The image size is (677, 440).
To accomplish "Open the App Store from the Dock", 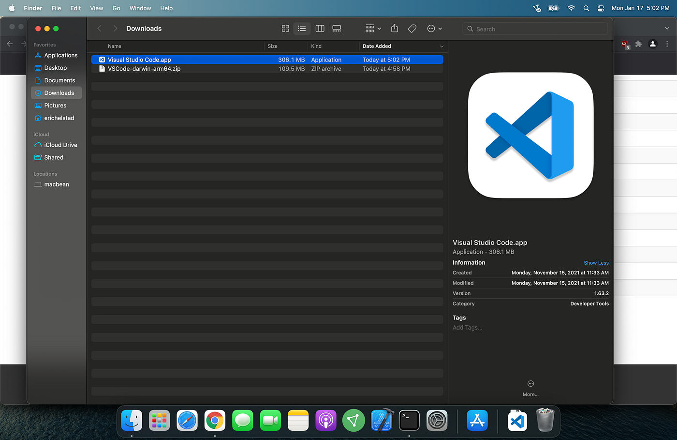I will click(x=477, y=420).
